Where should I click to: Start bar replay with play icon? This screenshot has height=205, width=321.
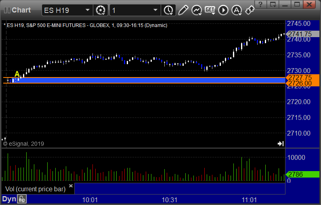(x=223, y=10)
